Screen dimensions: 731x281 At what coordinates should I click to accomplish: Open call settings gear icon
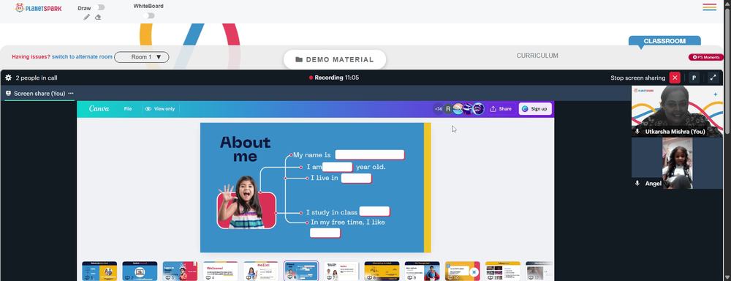click(x=8, y=78)
